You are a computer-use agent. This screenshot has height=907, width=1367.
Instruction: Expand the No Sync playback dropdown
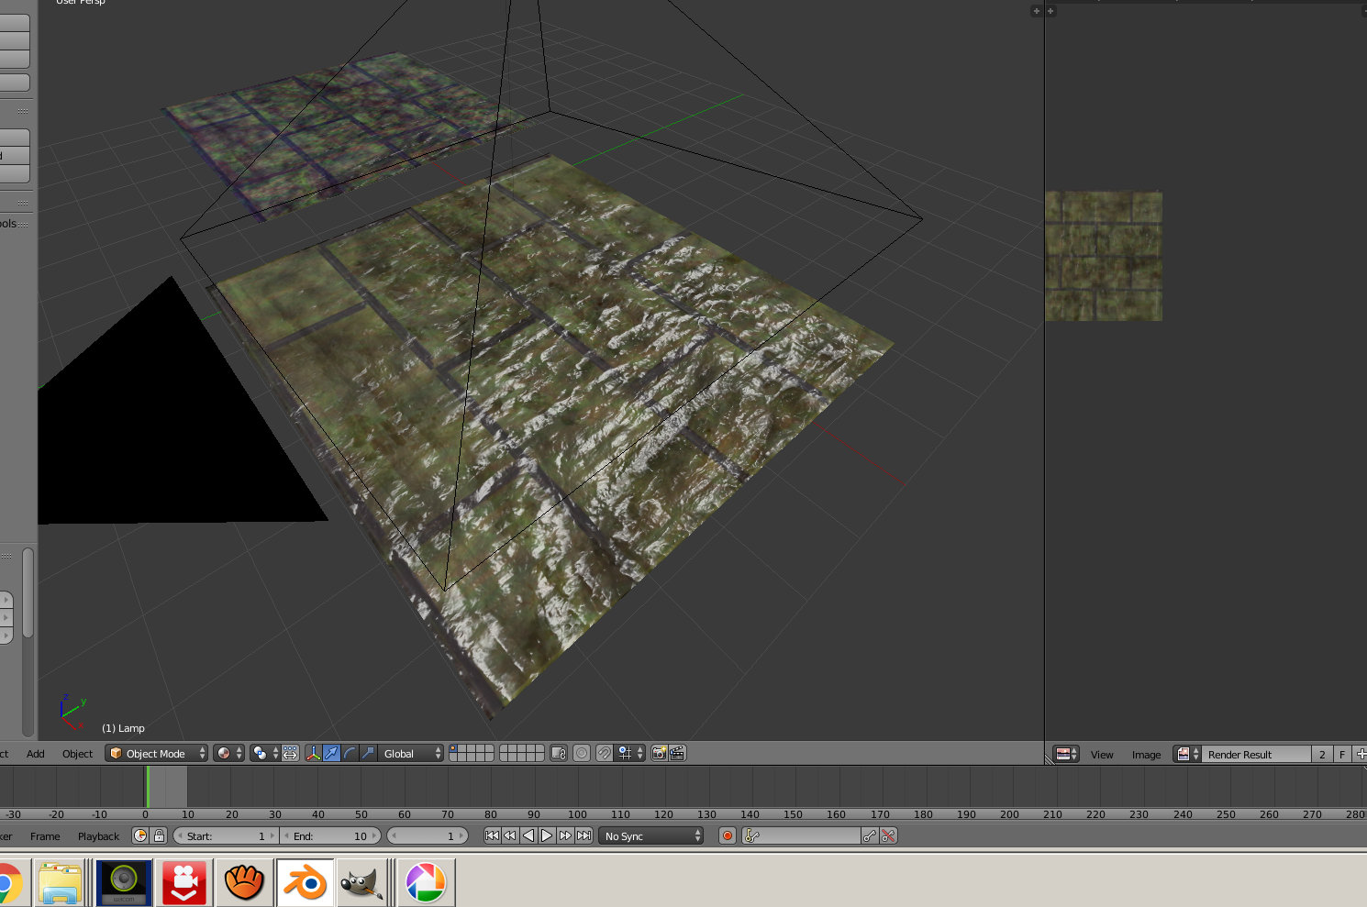(651, 835)
